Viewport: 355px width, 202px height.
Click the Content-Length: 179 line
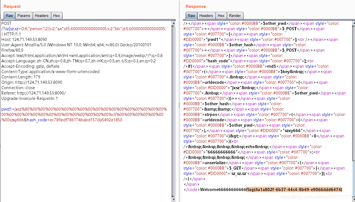[21, 77]
